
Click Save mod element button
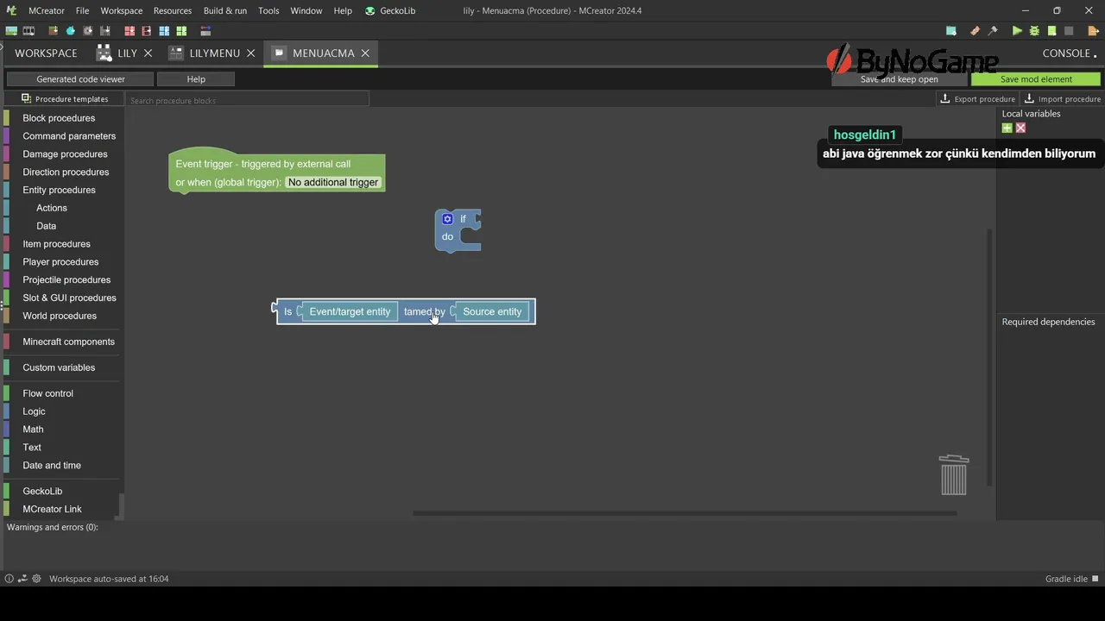(1036, 78)
